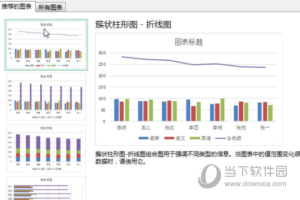Viewport: 300px width, 200px height.
Task: Click the 300 value on preview axis
Action: (x=102, y=52)
